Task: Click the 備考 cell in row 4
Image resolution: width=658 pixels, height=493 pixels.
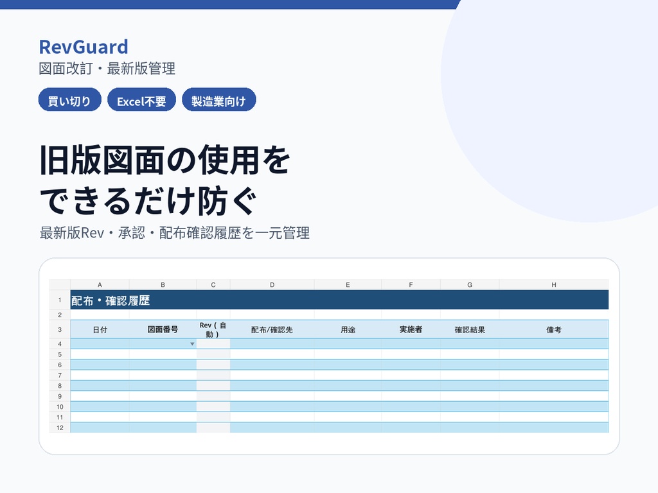Action: click(554, 344)
